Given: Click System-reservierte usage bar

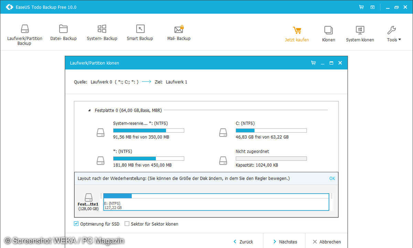Looking at the screenshot, I should (x=149, y=131).
